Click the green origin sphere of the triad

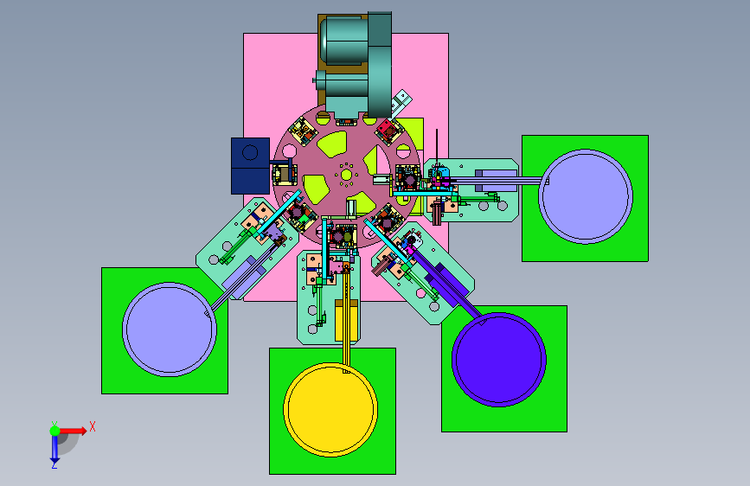54,431
